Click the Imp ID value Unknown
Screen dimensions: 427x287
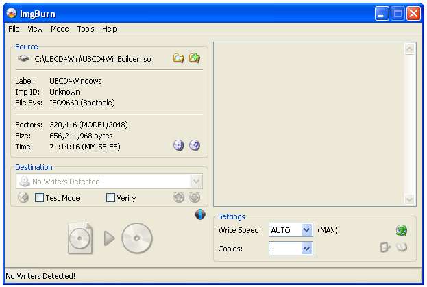click(64, 92)
